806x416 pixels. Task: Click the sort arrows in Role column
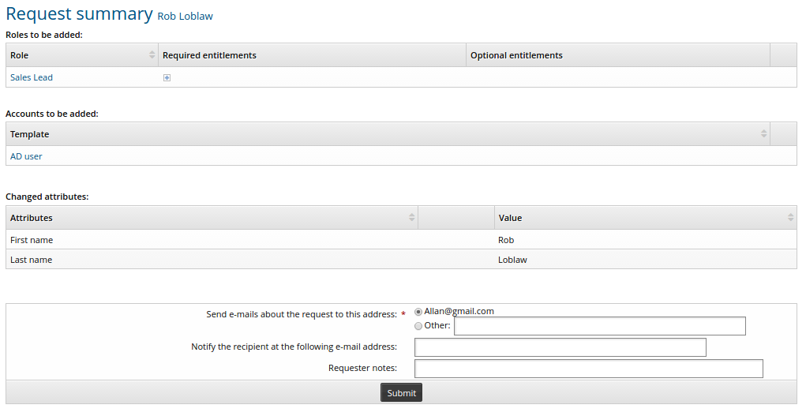coord(152,55)
